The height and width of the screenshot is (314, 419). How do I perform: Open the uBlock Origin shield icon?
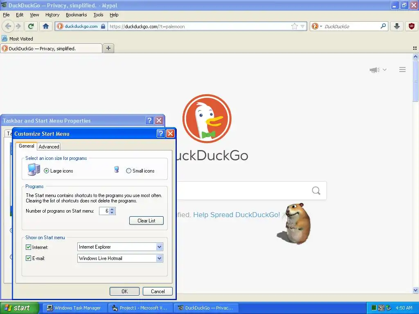coord(412,26)
